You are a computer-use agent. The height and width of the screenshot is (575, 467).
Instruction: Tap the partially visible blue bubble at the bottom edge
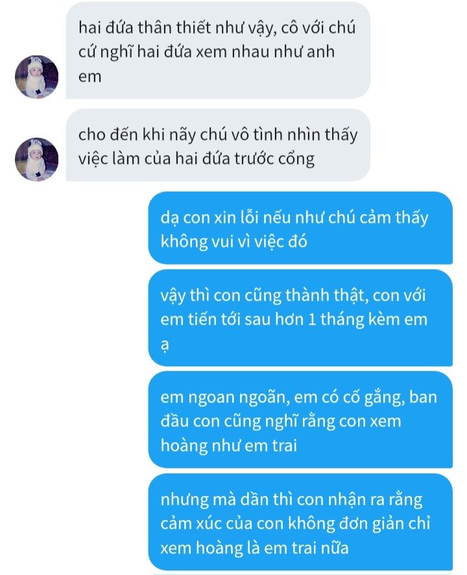coord(300,574)
